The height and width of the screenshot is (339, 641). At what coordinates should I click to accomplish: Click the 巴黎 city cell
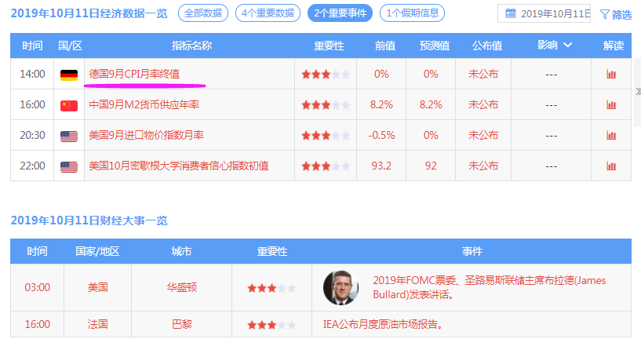point(181,324)
